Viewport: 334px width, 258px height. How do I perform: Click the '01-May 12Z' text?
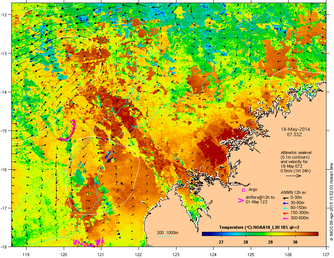tap(256, 202)
